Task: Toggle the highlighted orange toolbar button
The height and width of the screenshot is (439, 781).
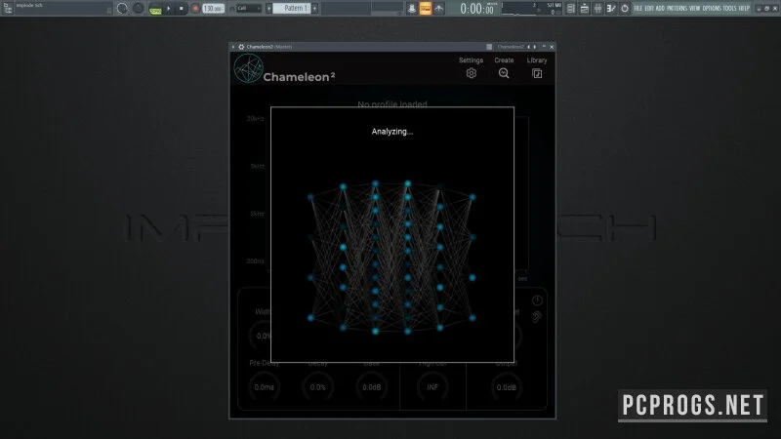Action: tap(426, 9)
